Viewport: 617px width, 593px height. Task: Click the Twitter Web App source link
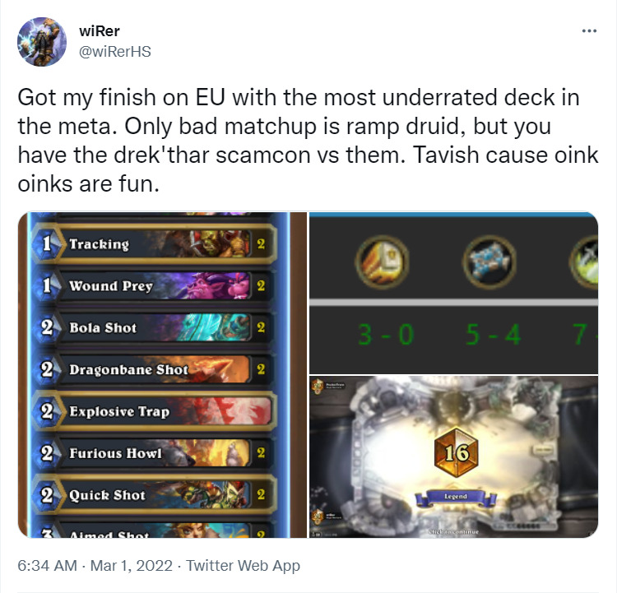[243, 566]
